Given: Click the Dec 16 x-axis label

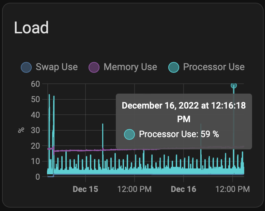Looking at the screenshot, I should tap(183, 189).
